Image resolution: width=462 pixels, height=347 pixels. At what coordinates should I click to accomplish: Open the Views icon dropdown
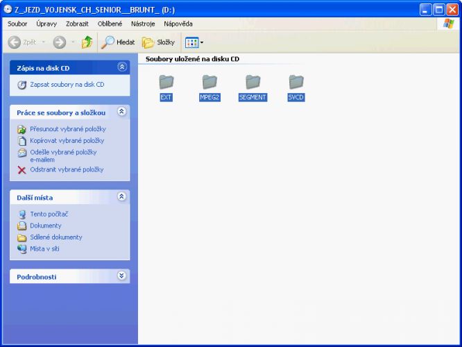click(x=194, y=42)
